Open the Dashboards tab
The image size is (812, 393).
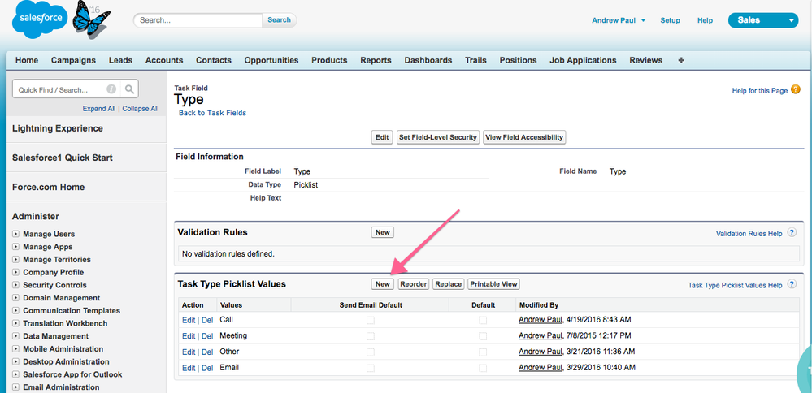pos(428,60)
